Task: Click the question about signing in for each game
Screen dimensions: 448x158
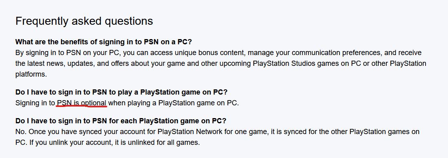Action: click(121, 121)
